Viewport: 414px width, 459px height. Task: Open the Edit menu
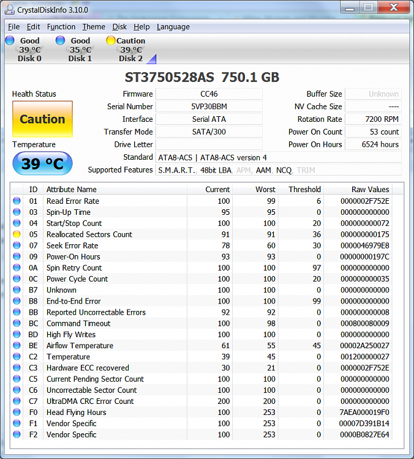[x=34, y=27]
